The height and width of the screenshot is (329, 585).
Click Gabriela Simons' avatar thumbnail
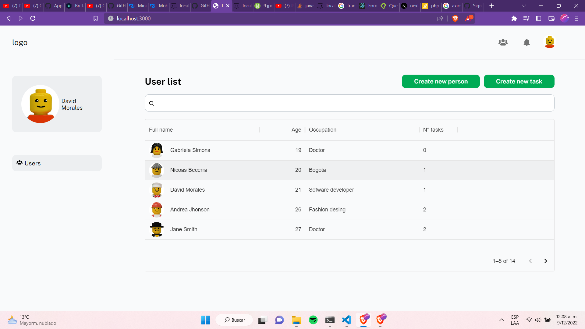pyautogui.click(x=157, y=150)
